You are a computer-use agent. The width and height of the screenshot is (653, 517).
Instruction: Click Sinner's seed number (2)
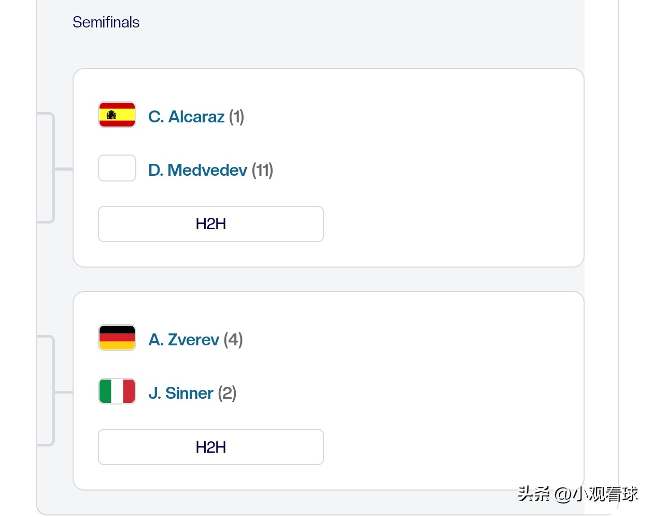[x=227, y=393]
